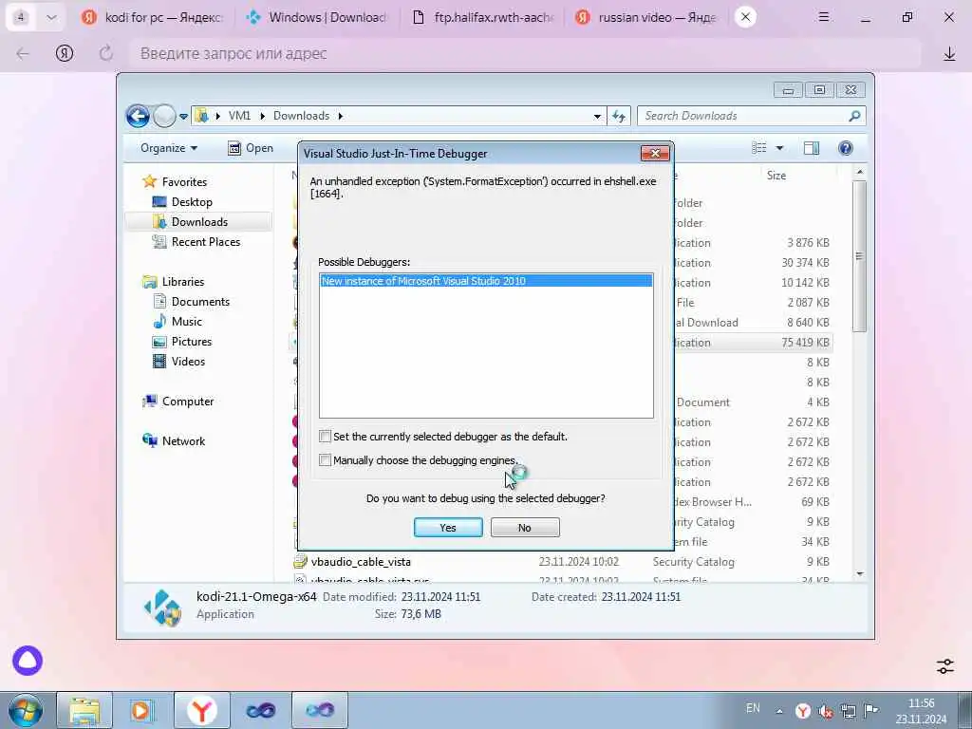This screenshot has height=729, width=972.
Task: Switch to the 'russian video' browser tab
Action: point(645,17)
